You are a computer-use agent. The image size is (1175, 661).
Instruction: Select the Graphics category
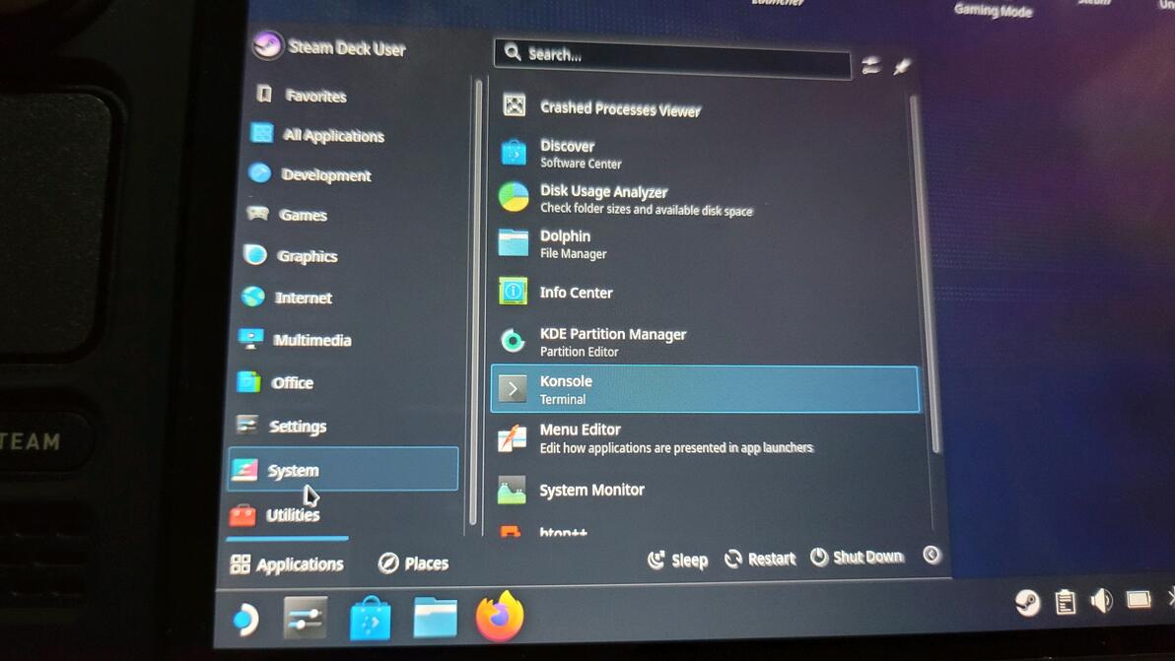[291, 256]
